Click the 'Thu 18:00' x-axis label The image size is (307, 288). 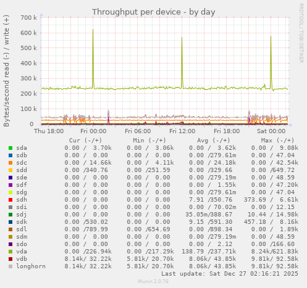[x=49, y=131]
